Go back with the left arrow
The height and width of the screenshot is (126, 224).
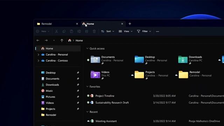(38, 41)
